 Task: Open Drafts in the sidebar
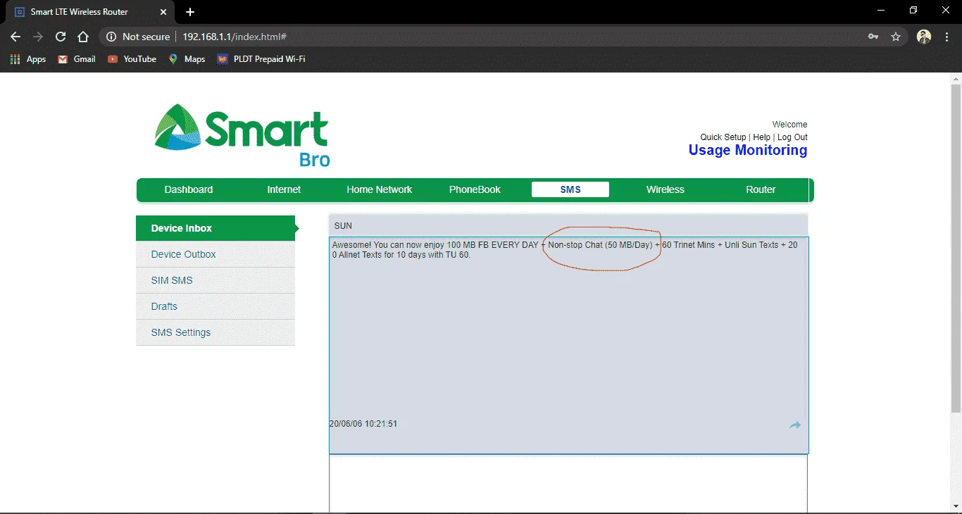click(x=215, y=306)
